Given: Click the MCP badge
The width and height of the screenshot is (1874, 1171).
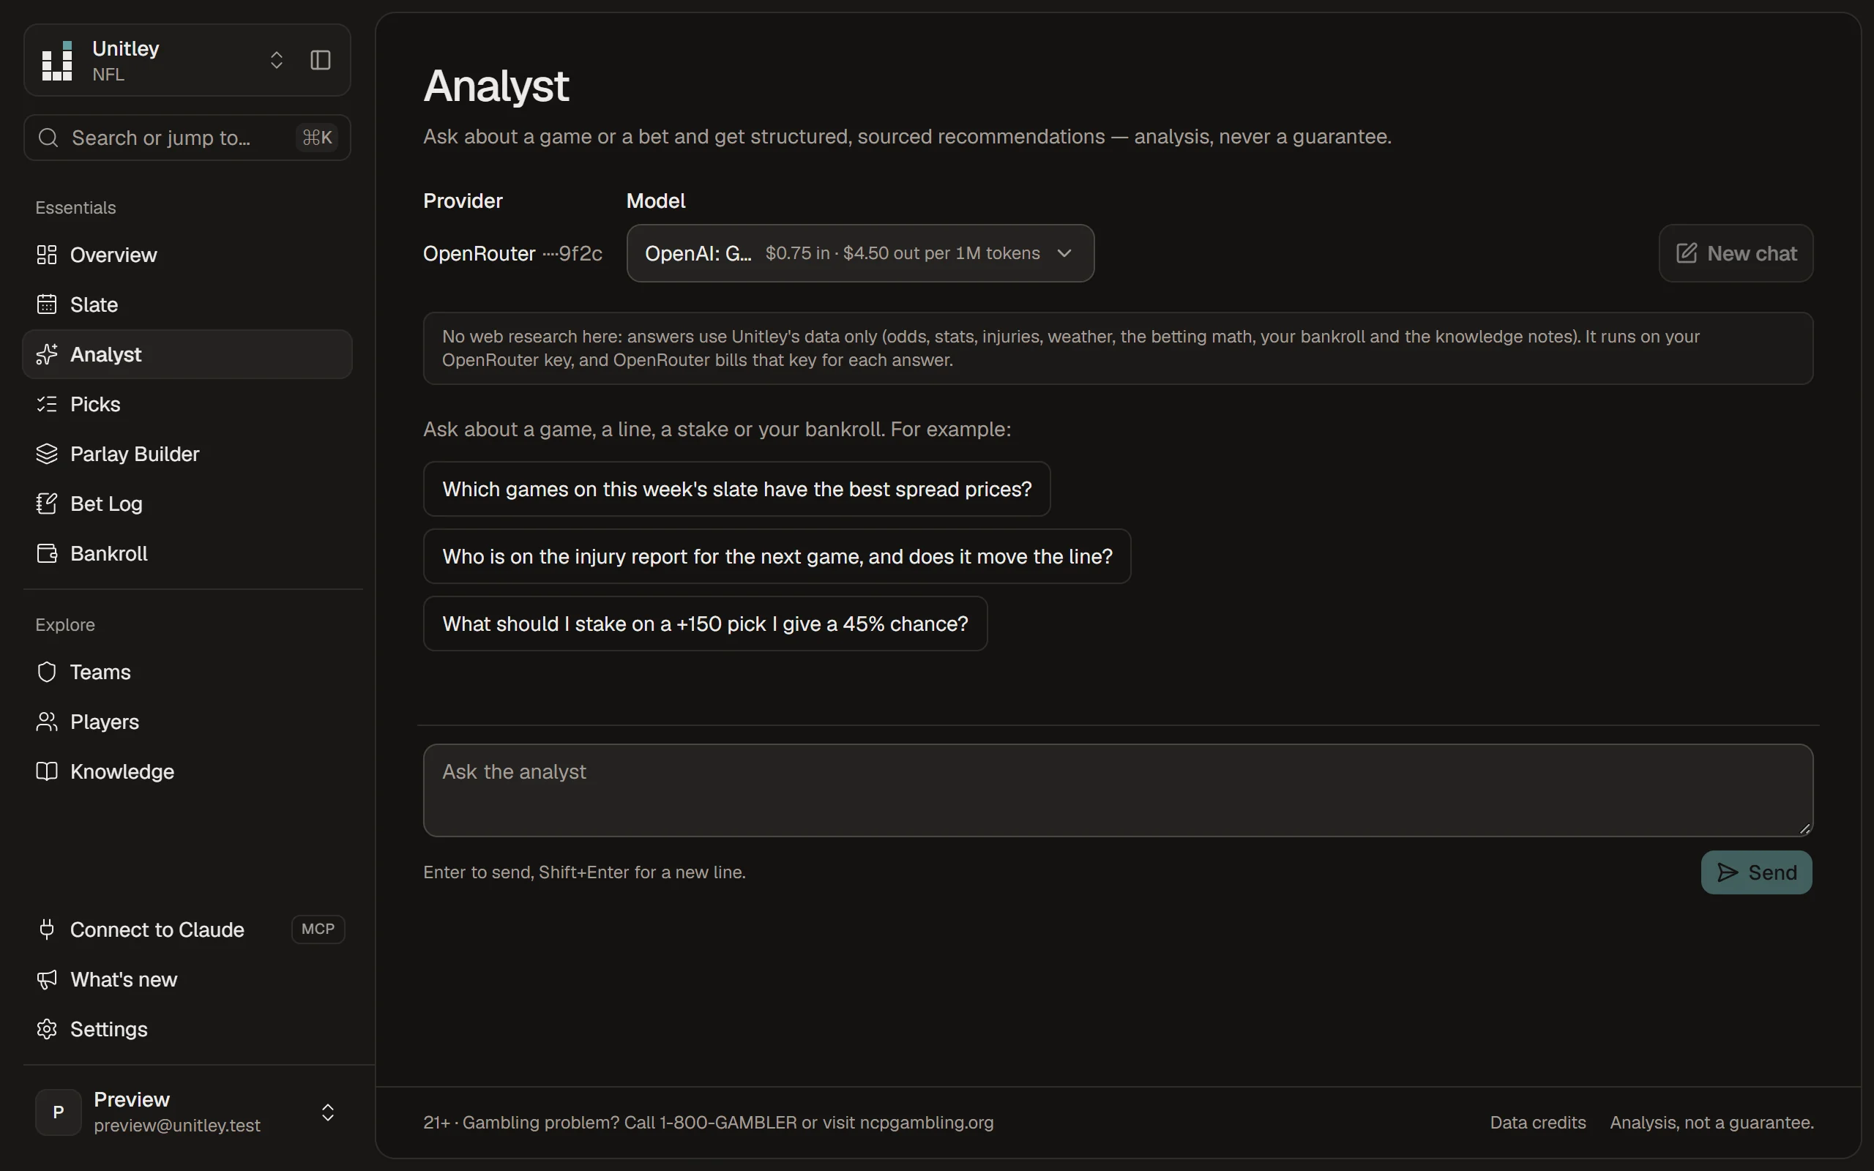Looking at the screenshot, I should (318, 929).
